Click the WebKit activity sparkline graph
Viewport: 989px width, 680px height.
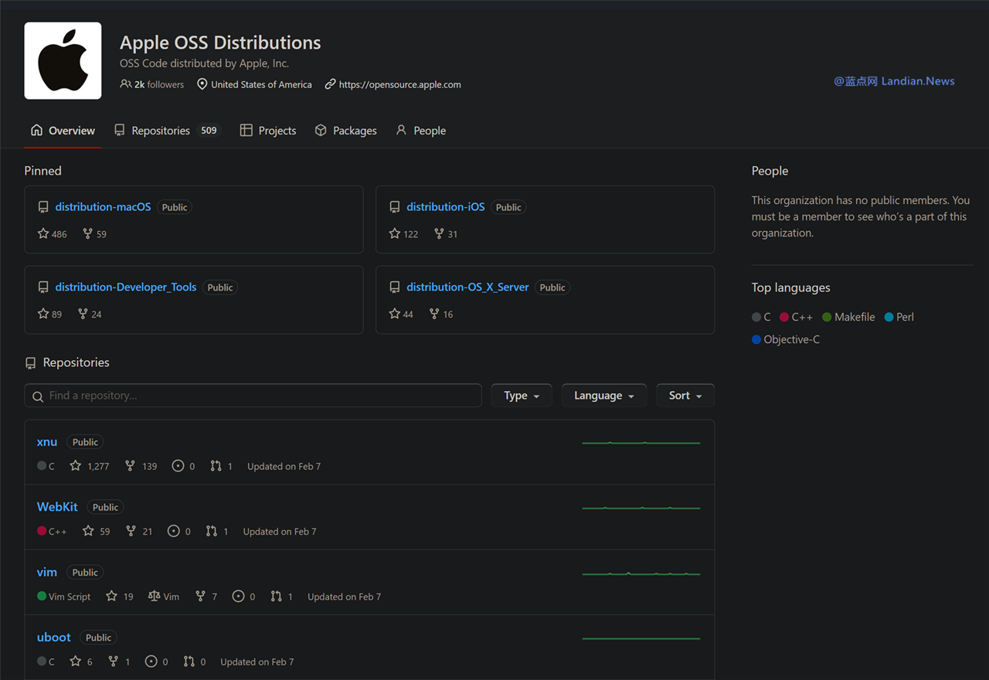click(x=641, y=508)
